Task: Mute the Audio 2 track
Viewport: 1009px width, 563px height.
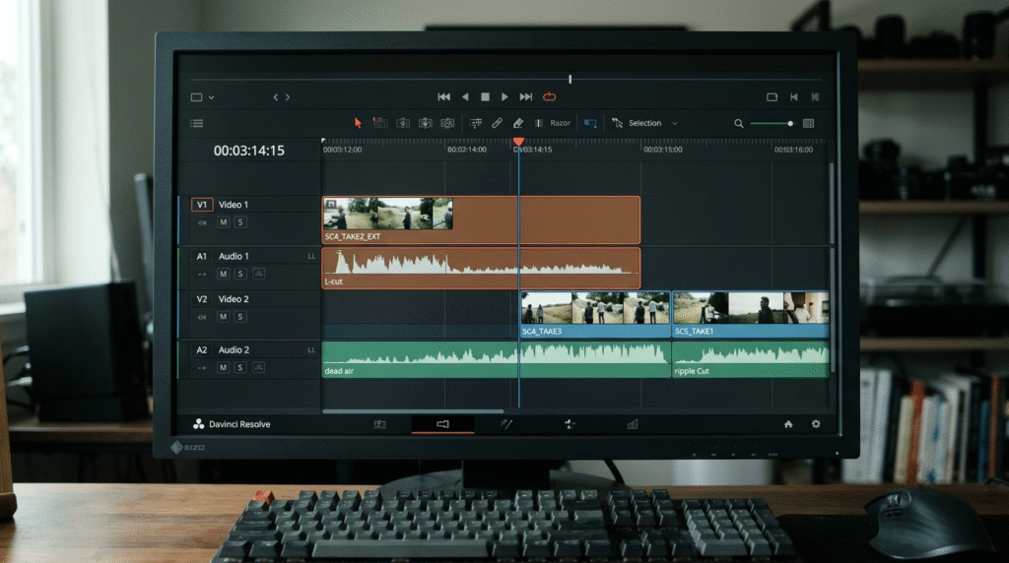Action: click(224, 367)
